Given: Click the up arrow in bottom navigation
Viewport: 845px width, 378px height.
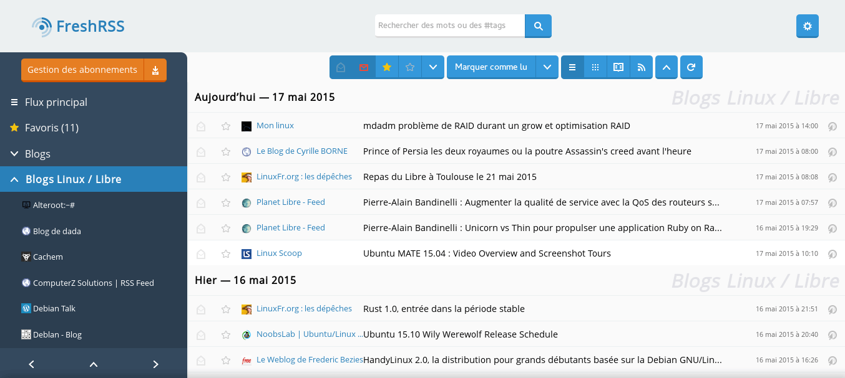Looking at the screenshot, I should pos(94,364).
